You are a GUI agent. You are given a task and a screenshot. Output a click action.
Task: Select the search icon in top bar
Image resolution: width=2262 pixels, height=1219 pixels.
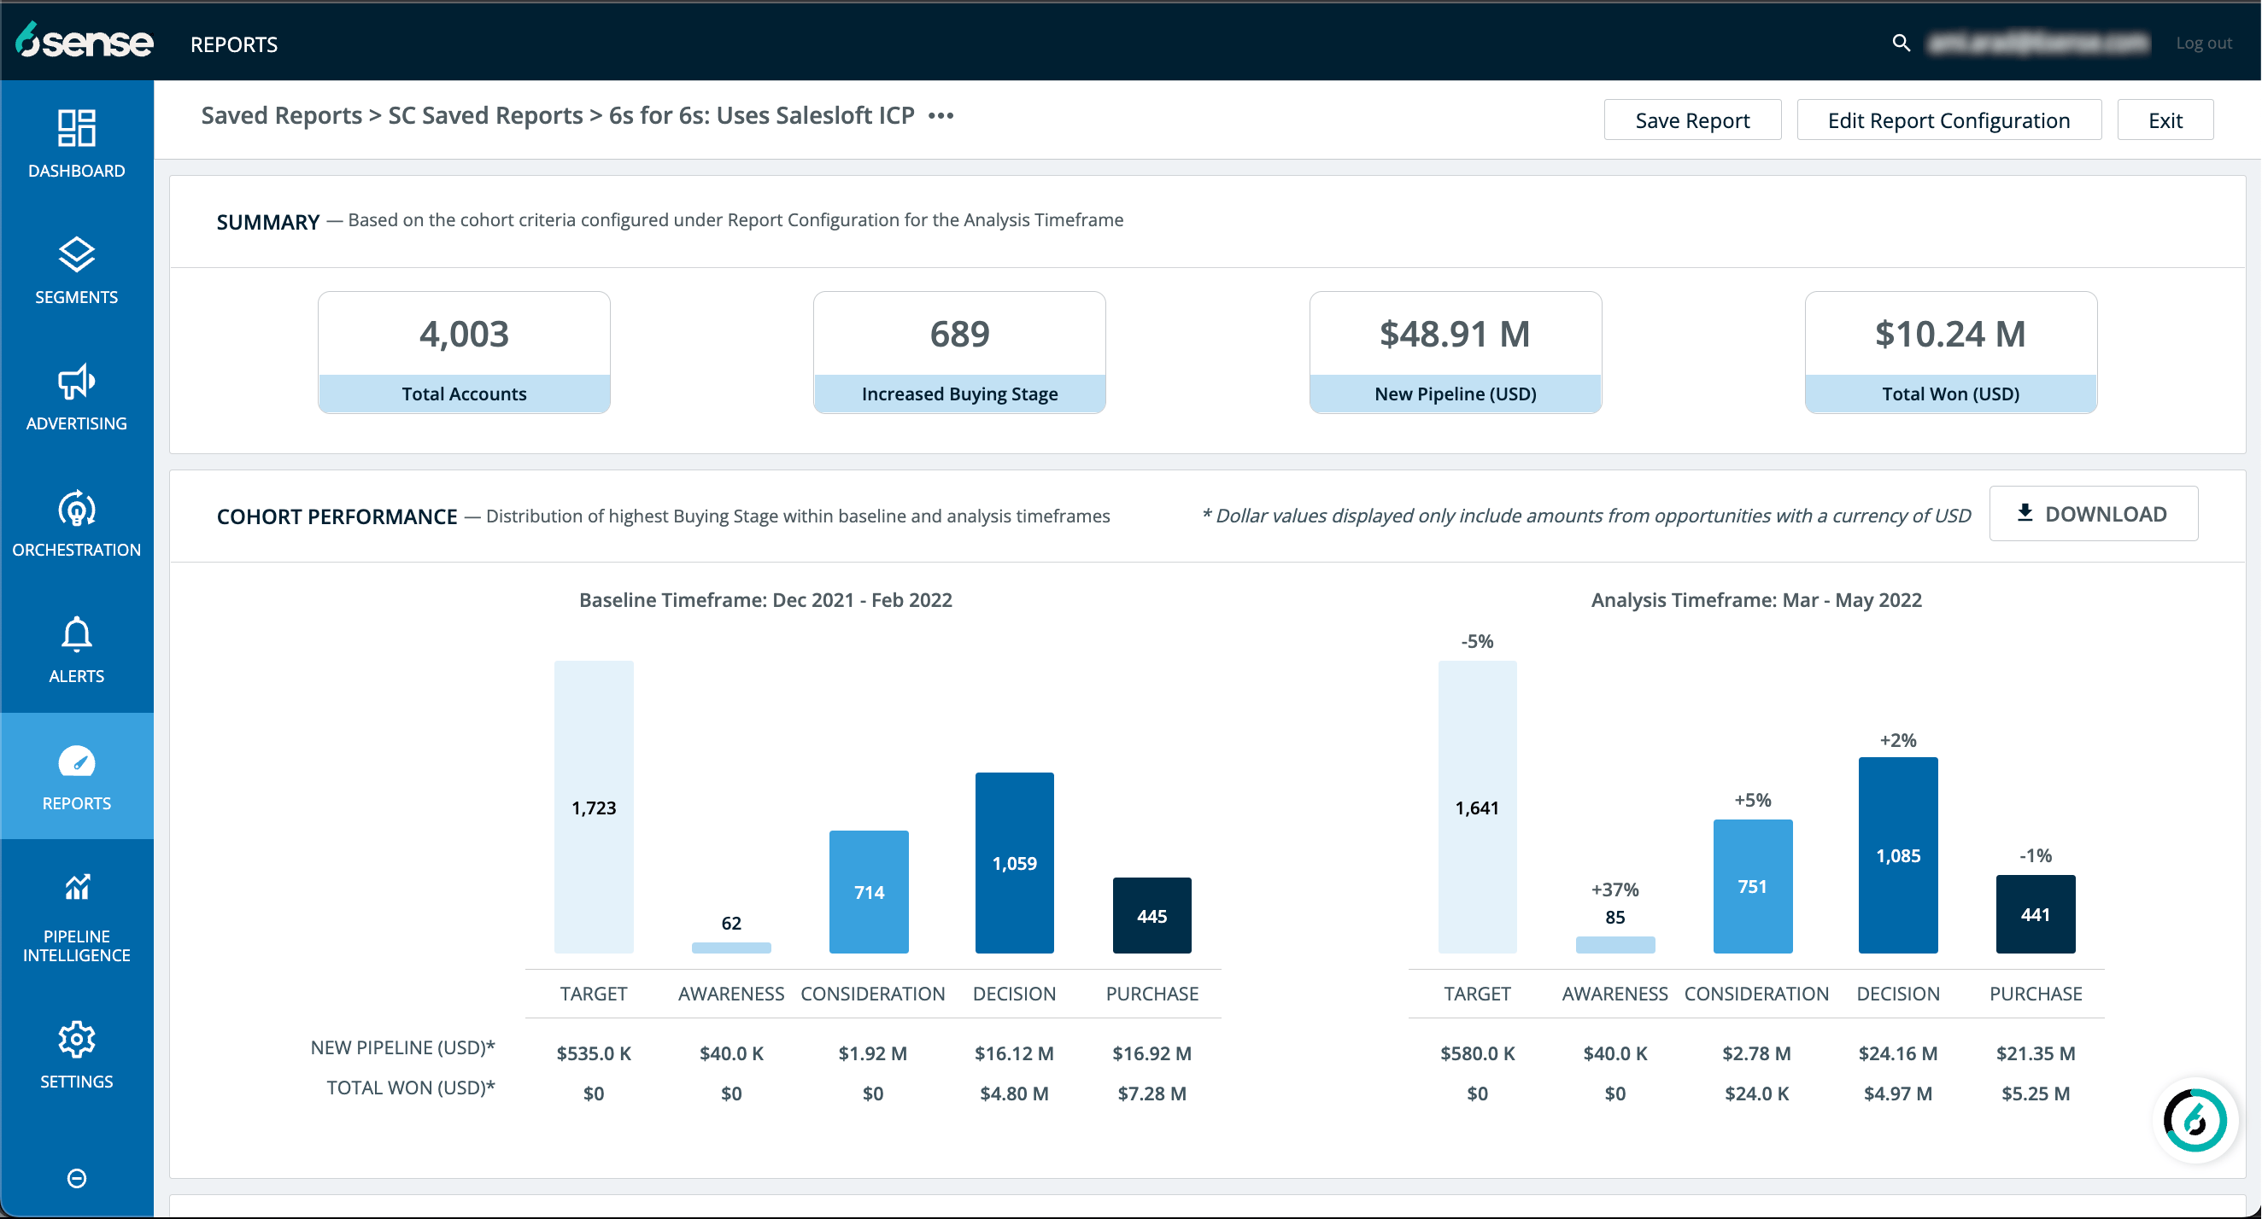click(1900, 42)
